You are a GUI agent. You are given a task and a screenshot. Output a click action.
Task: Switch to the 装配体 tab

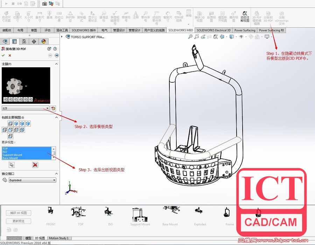click(x=7, y=30)
